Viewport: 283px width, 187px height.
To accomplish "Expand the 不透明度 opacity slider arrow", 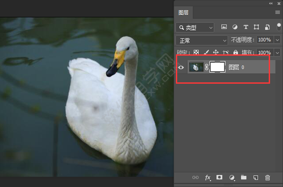I will 277,40.
